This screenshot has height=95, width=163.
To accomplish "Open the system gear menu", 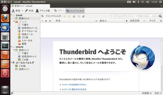I will (160, 2).
